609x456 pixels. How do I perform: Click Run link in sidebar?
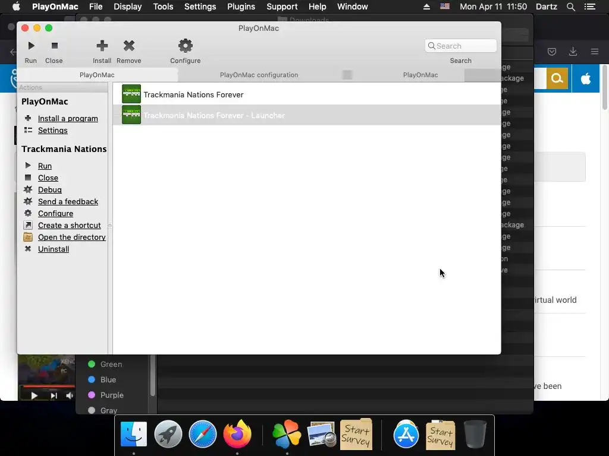(x=45, y=166)
